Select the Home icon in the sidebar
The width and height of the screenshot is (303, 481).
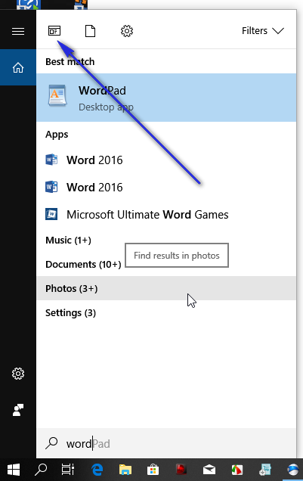point(18,67)
